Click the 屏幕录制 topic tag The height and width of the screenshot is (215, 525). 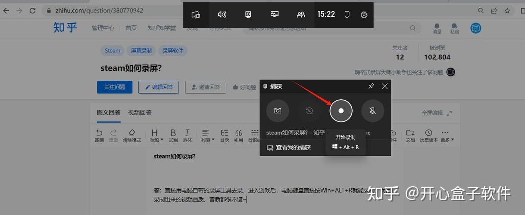click(x=141, y=50)
